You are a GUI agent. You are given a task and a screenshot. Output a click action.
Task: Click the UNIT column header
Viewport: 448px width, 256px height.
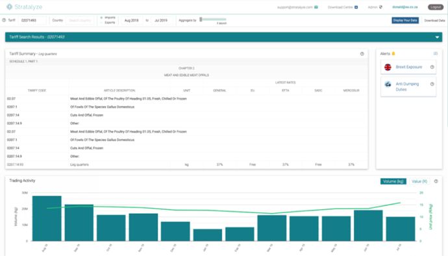pos(186,91)
